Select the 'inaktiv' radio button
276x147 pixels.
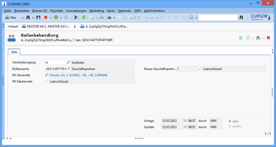click(x=230, y=126)
